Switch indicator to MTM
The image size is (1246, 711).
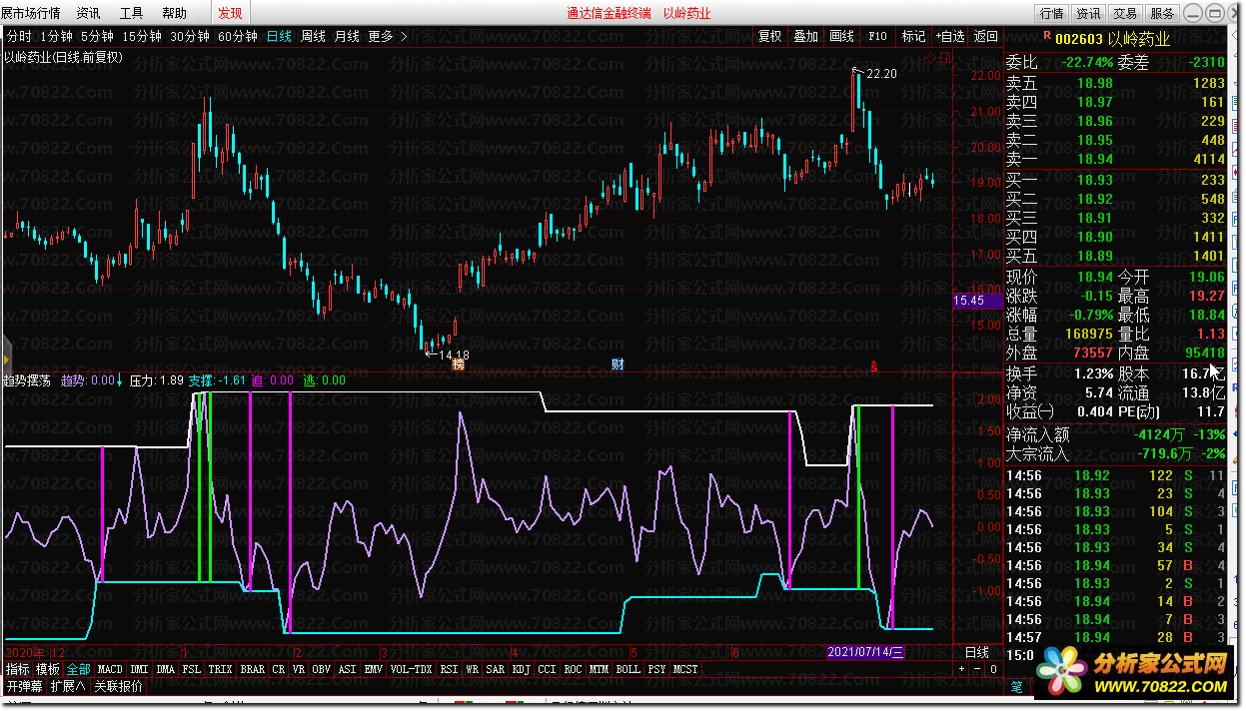[x=600, y=669]
